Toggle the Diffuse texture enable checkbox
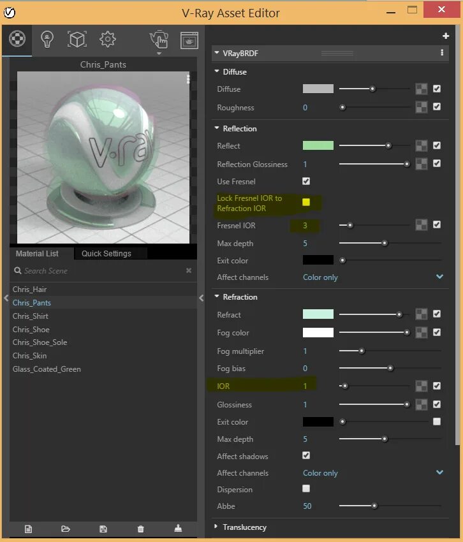Screen dimensions: 463x542 [437, 89]
